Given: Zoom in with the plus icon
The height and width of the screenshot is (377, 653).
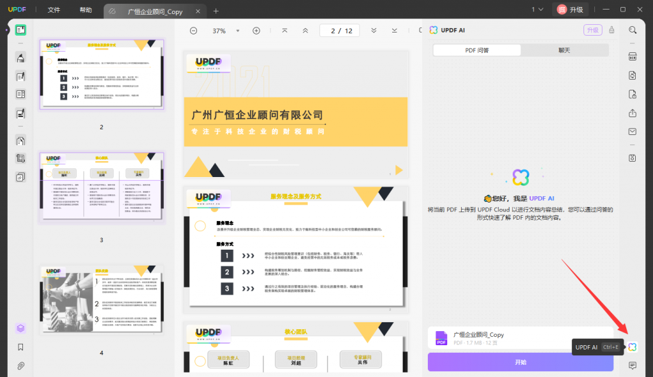Looking at the screenshot, I should click(256, 31).
